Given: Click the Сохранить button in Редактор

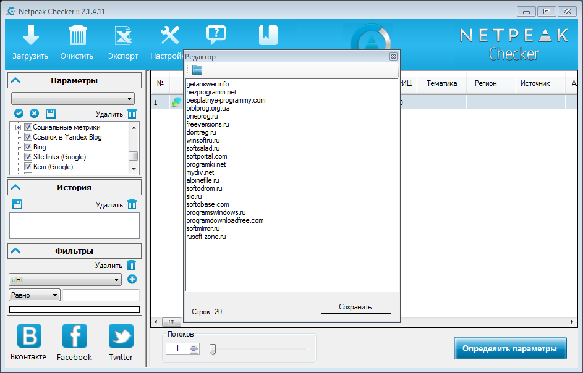Looking at the screenshot, I should 356,307.
